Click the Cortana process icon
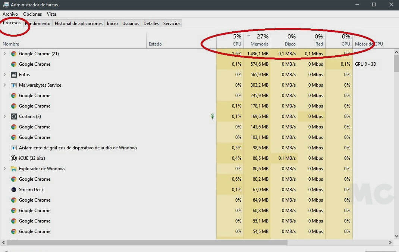The height and width of the screenshot is (252, 399). click(x=14, y=116)
